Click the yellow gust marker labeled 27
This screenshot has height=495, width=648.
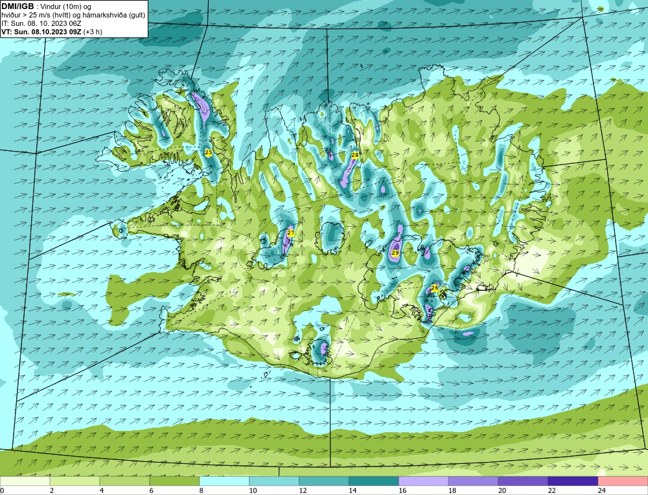(x=291, y=233)
